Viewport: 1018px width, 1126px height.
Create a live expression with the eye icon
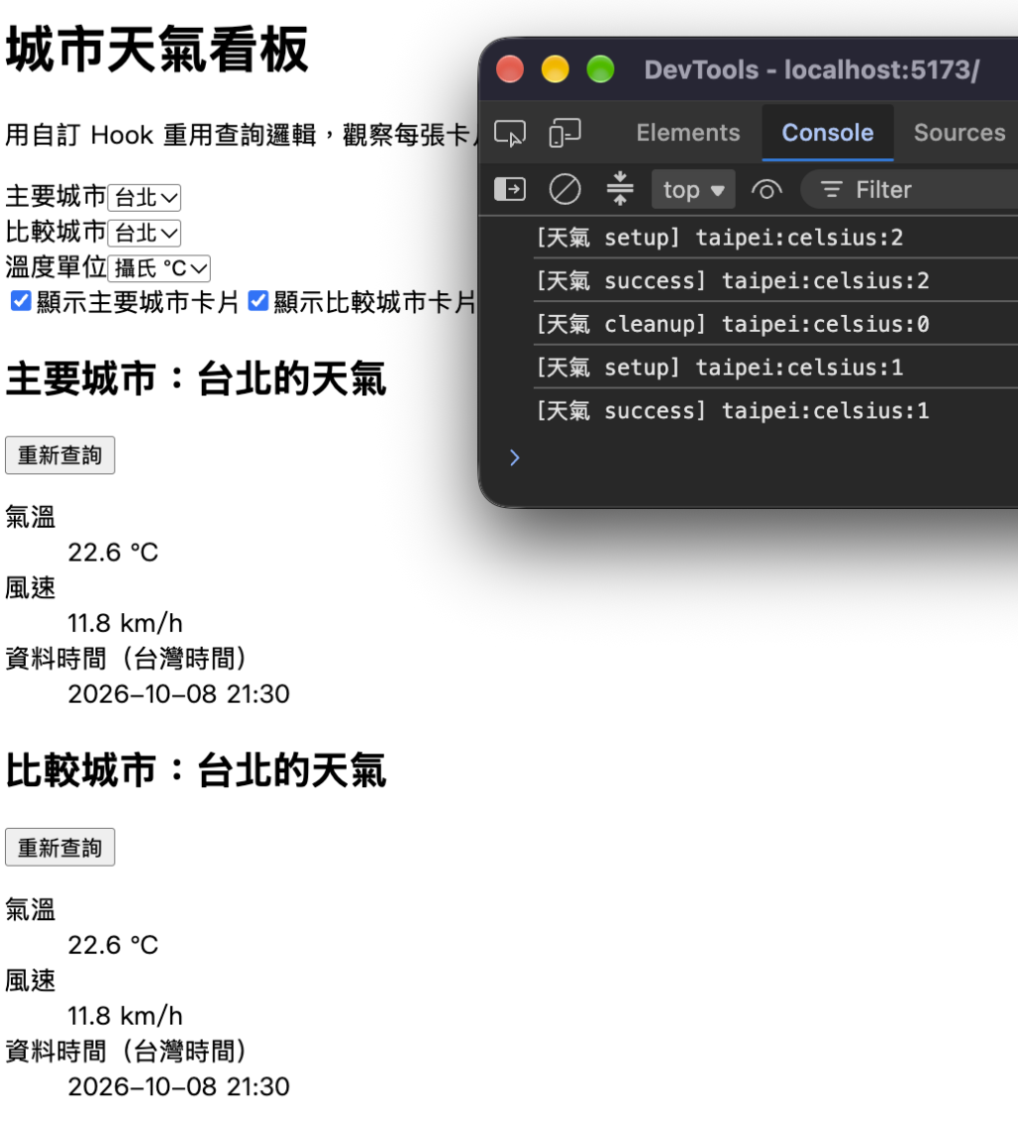[766, 190]
